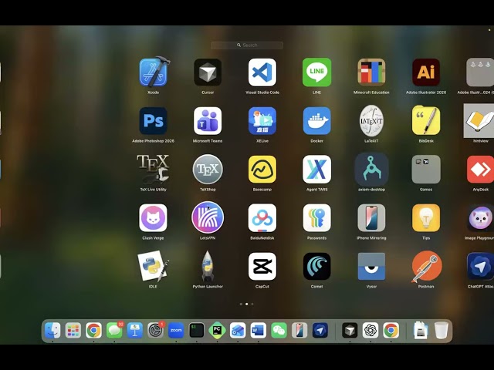The width and height of the screenshot is (494, 370).
Task: Launch ChatGPT Atlas from the Launchpad grid
Action: coord(480,266)
